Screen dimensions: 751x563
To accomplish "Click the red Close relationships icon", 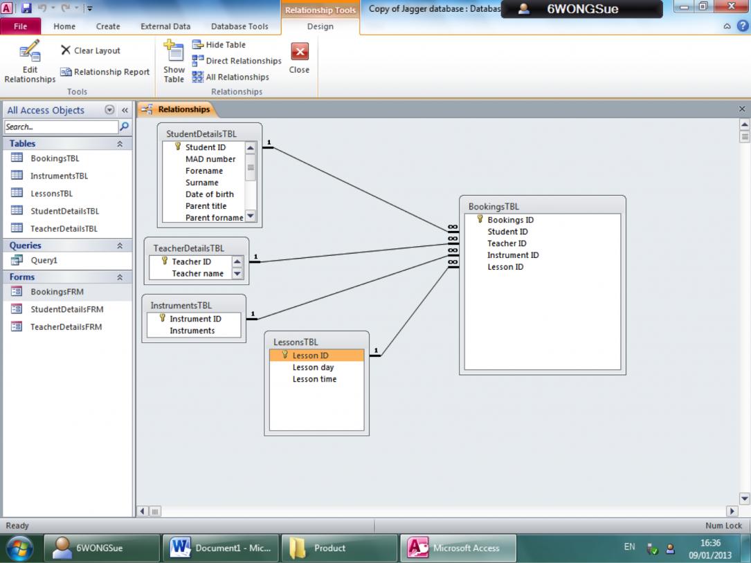I will (x=299, y=52).
